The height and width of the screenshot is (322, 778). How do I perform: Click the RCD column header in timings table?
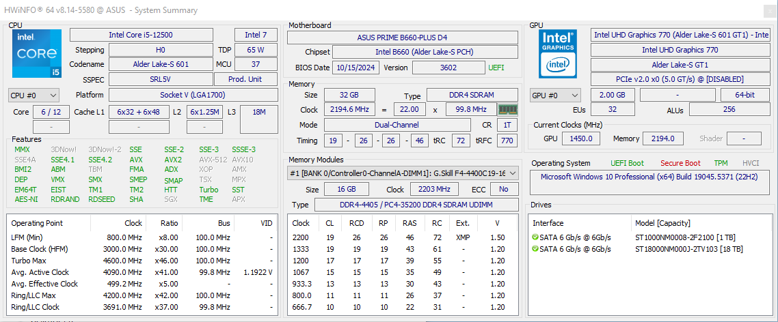point(356,223)
